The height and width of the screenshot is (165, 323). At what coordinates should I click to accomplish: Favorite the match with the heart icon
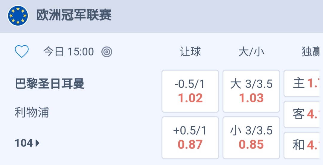point(22,52)
